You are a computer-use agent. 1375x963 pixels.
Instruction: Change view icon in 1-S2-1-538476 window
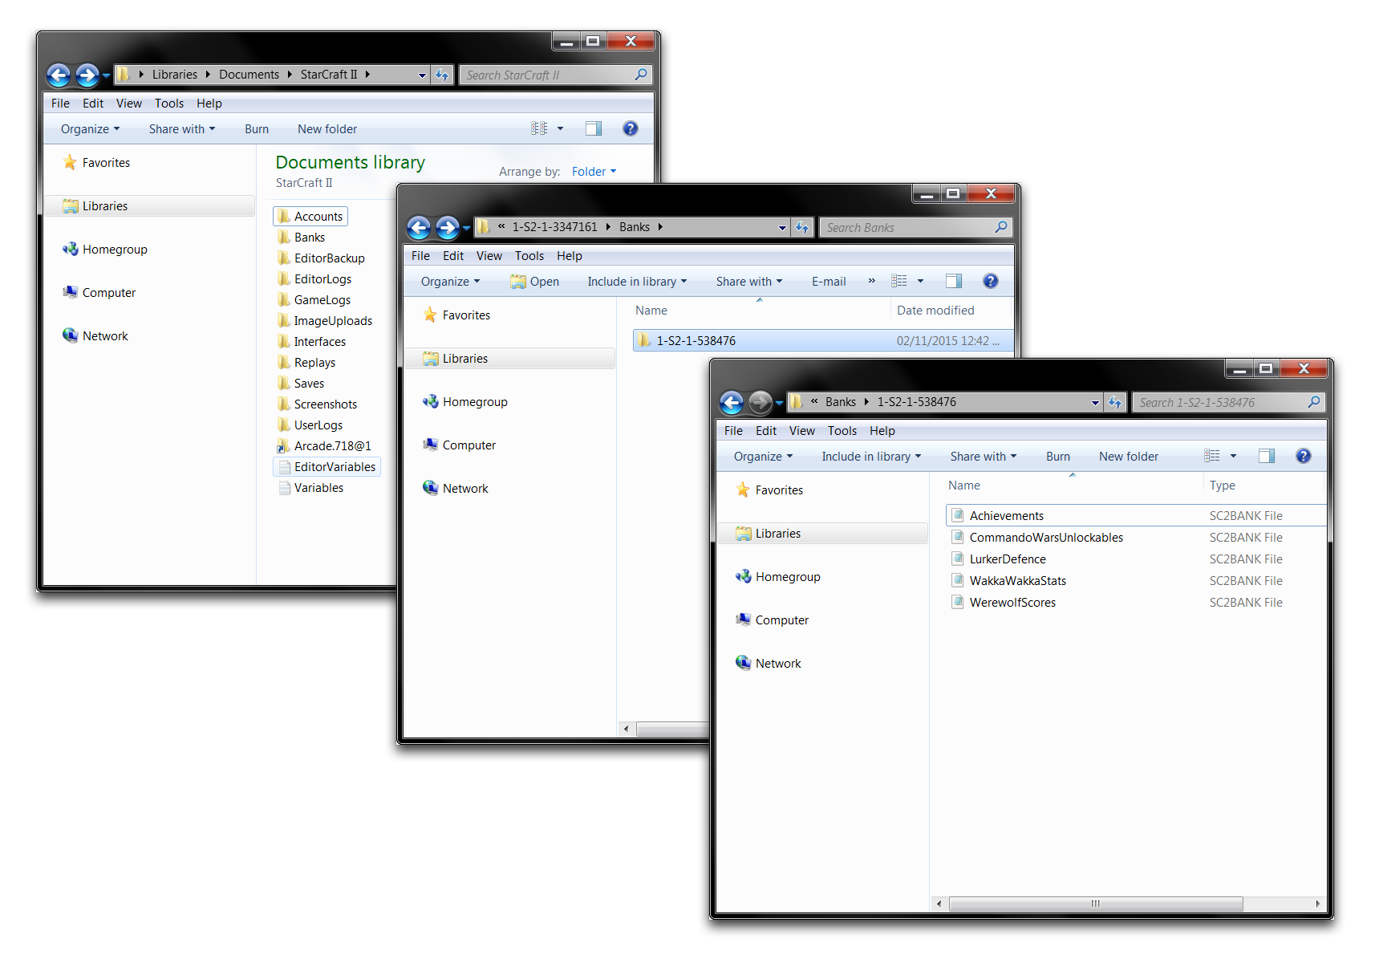tap(1212, 456)
